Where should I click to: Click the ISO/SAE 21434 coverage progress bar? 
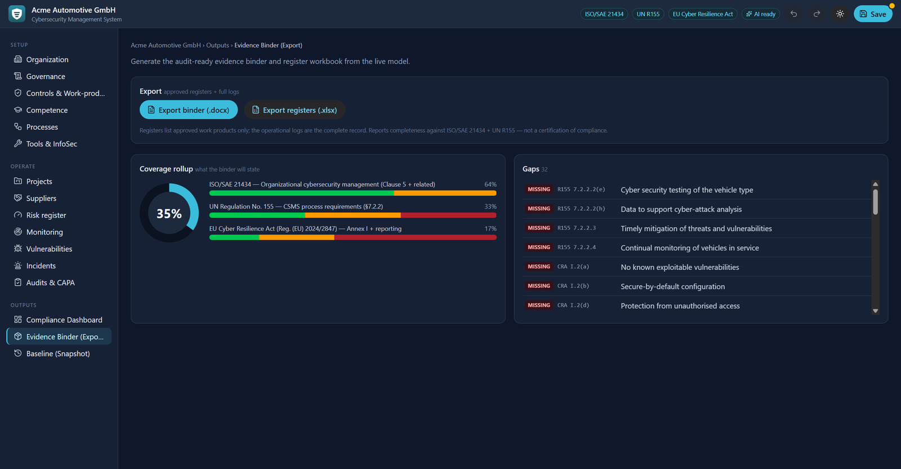(x=353, y=193)
